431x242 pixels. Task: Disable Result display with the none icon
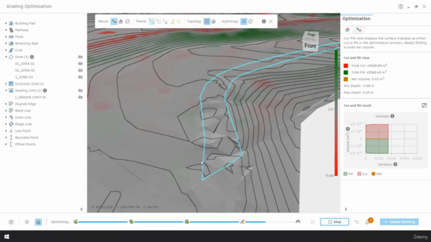[127, 22]
